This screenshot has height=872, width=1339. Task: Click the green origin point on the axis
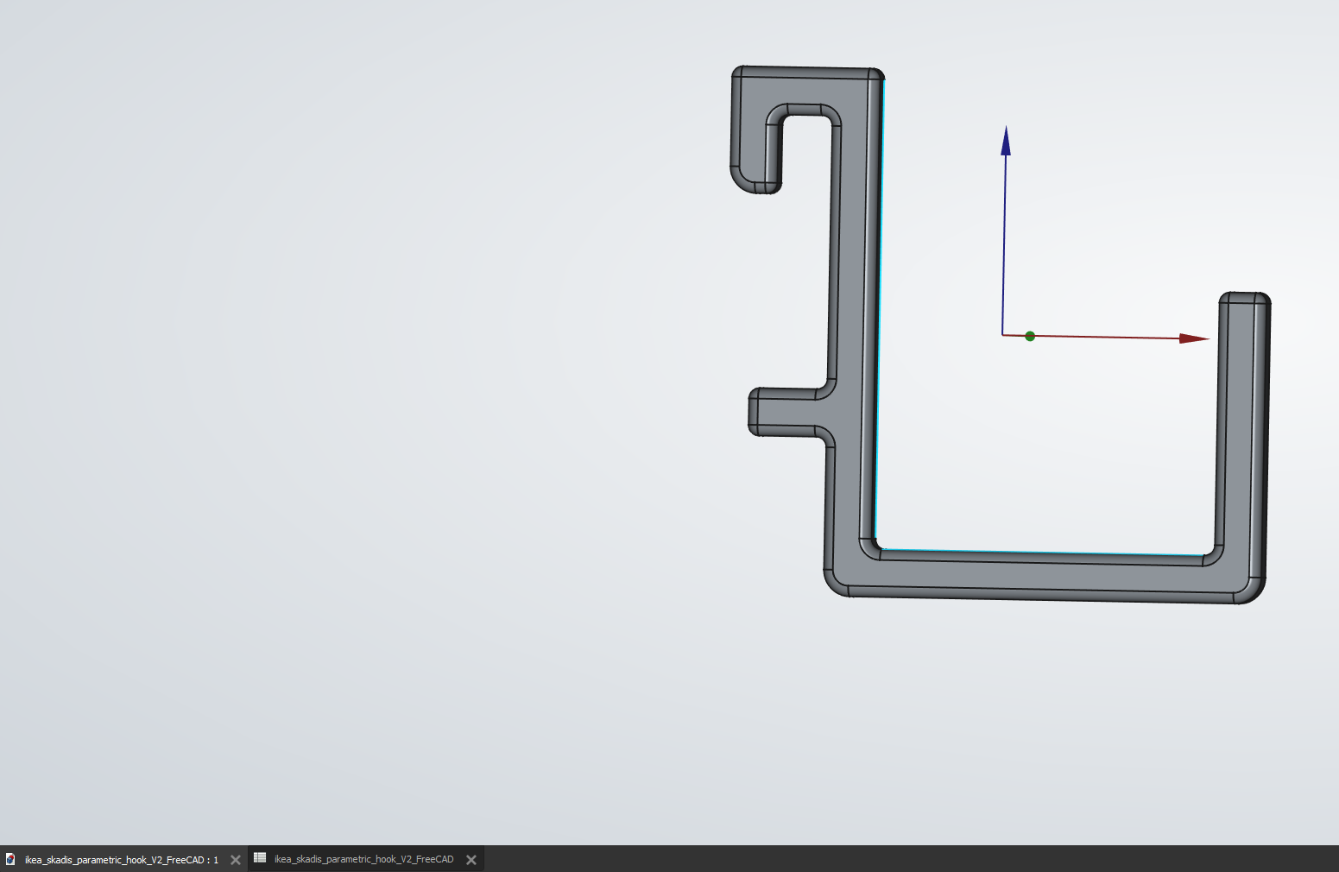[x=1030, y=336]
